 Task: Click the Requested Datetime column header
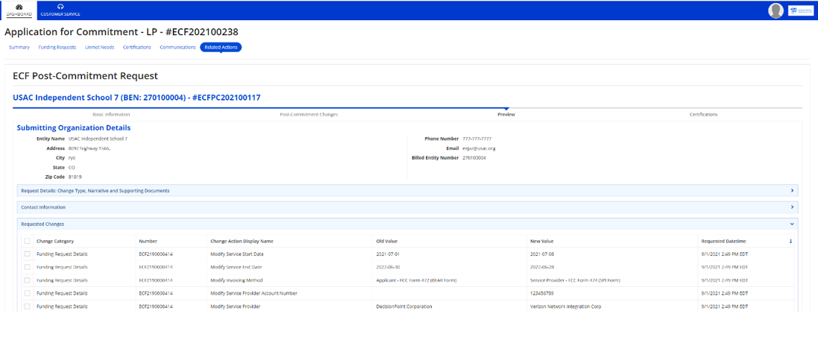point(723,242)
